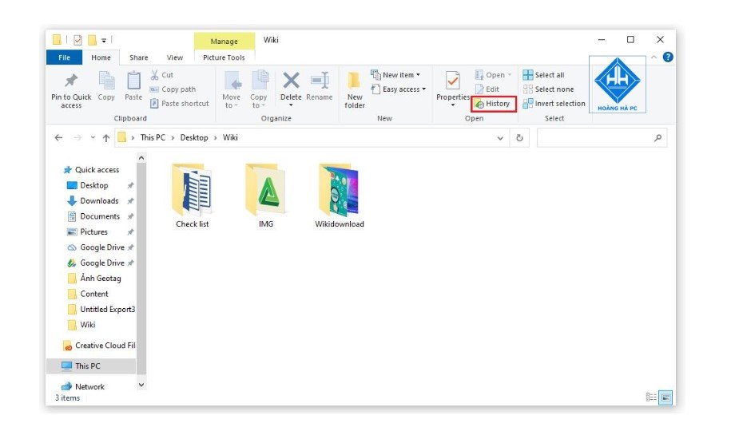
Task: Customize Quick Access Toolbar dropdown
Action: (104, 41)
